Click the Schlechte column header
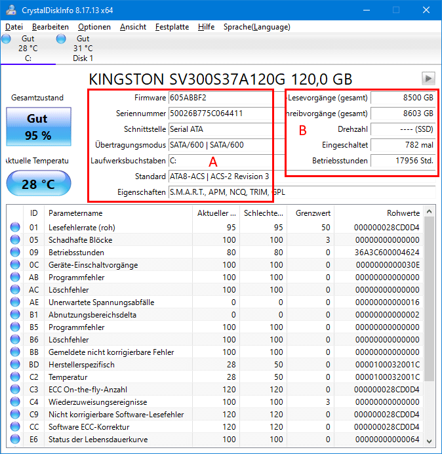This screenshot has width=442, height=454. click(x=264, y=213)
